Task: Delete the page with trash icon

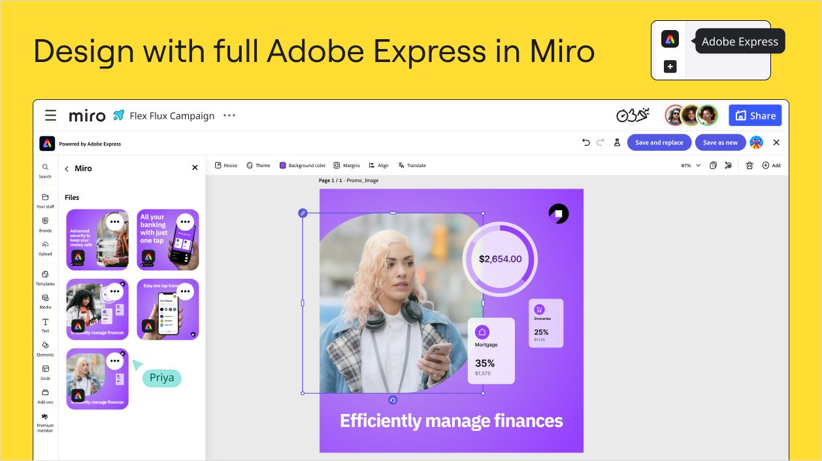Action: coord(749,166)
